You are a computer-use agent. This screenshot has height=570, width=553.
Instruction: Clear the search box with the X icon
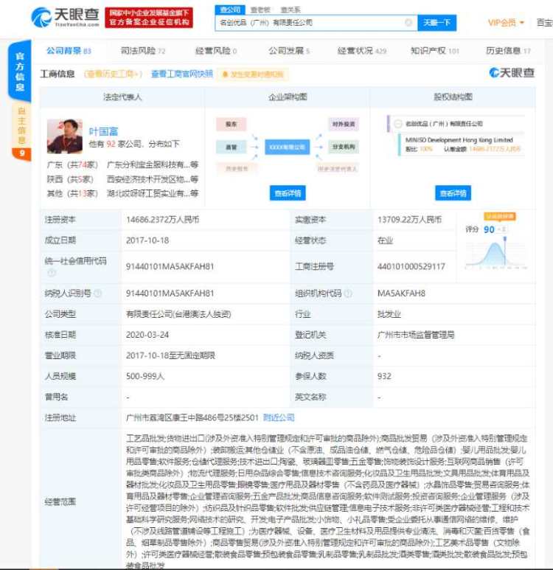408,23
